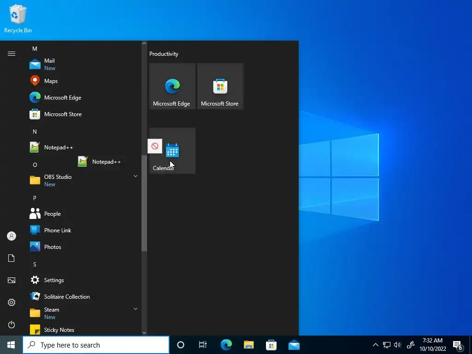Open the People app

point(84,214)
